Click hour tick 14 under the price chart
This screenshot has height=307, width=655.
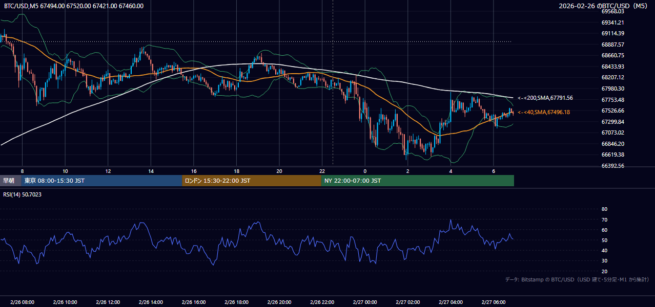tap(151, 171)
